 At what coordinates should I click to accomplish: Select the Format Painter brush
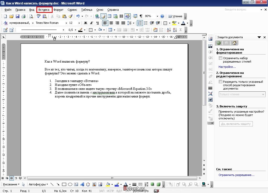pyautogui.click(x=70, y=16)
